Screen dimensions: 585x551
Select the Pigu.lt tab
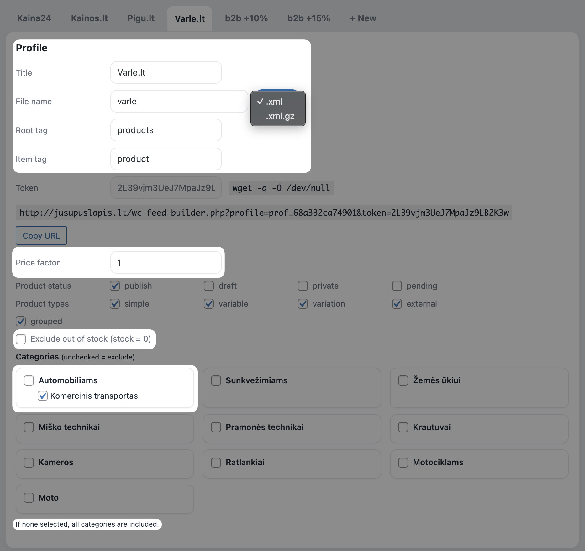click(141, 18)
